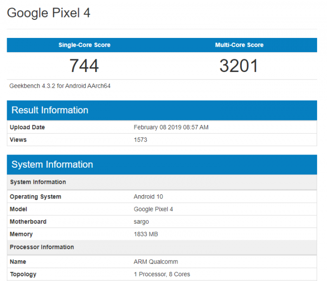This screenshot has height=281, width=327.
Task: Click the Model label
Action: point(18,209)
